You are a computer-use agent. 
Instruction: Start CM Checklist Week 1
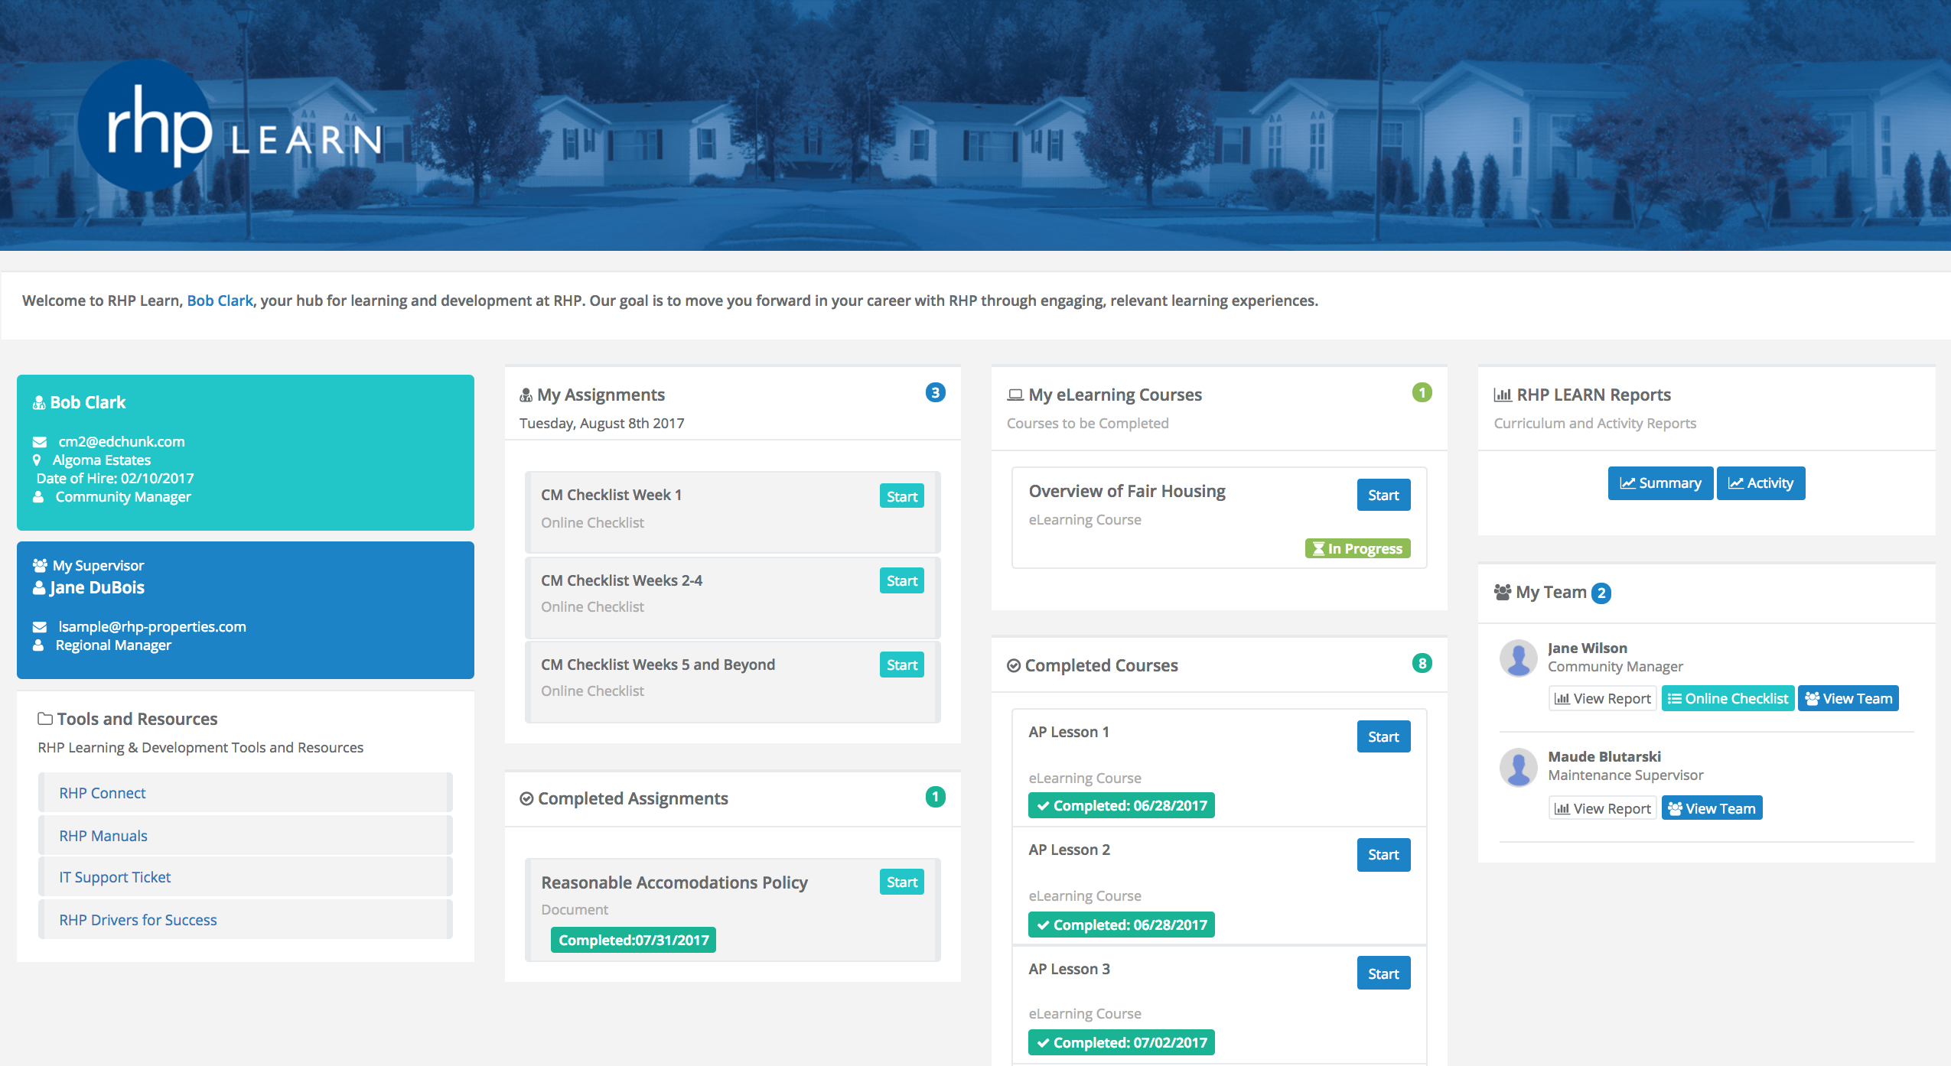point(902,496)
